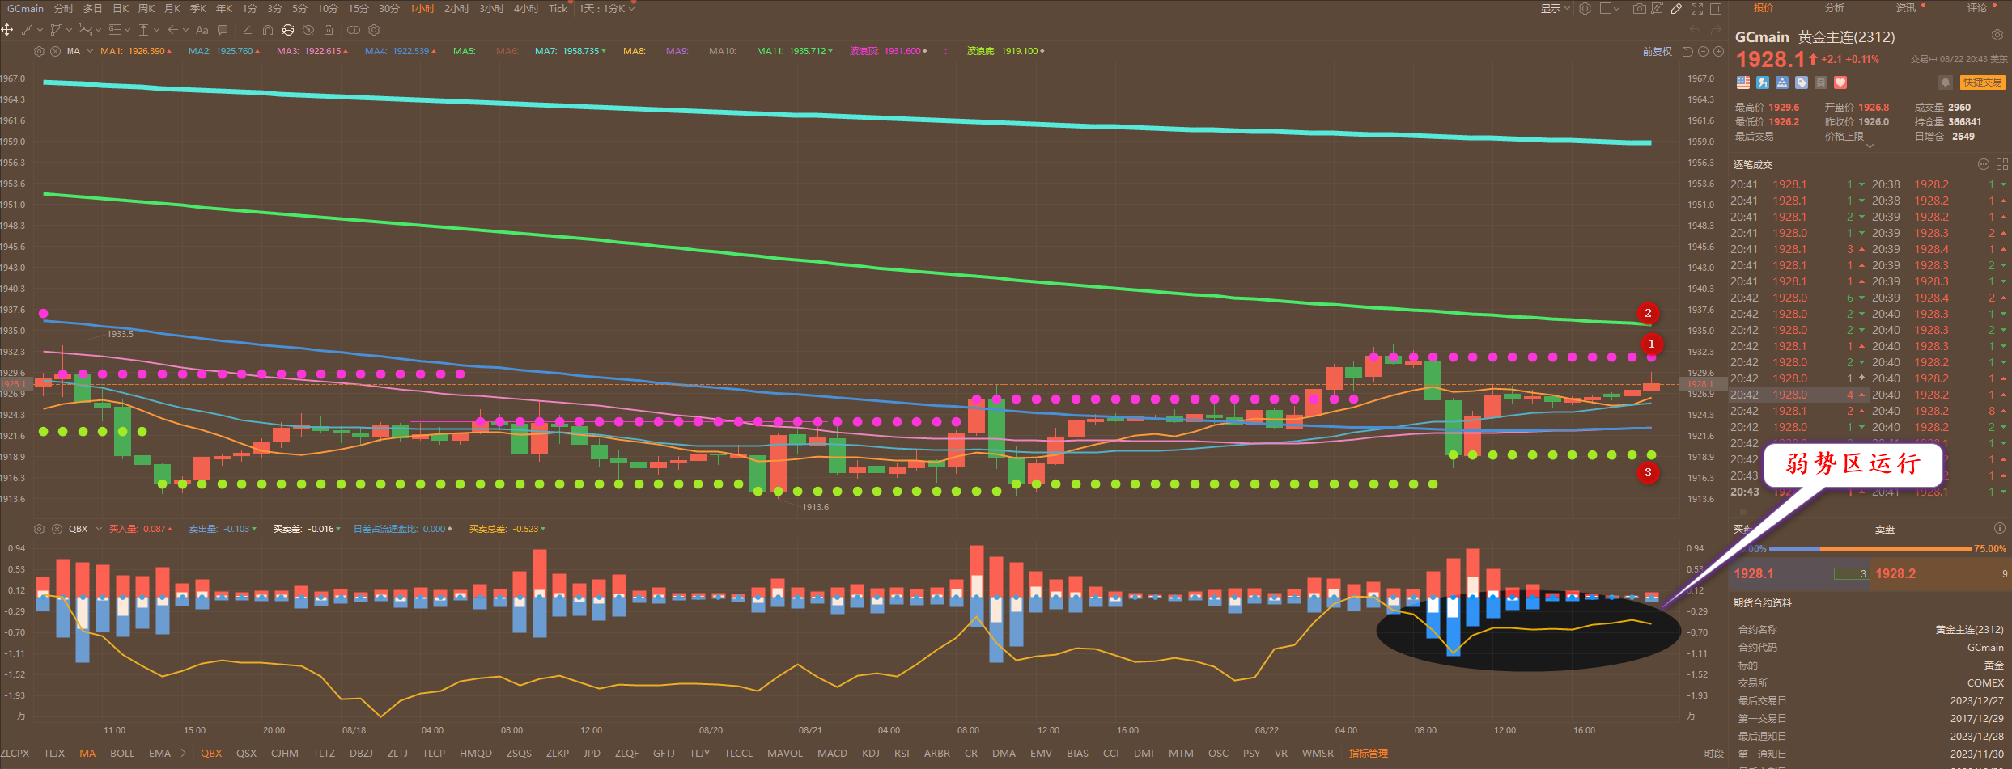Click the zoom out minus icon

click(1703, 51)
